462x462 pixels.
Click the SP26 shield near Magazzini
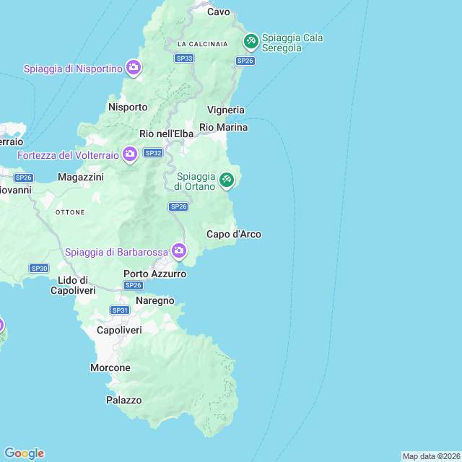24,178
